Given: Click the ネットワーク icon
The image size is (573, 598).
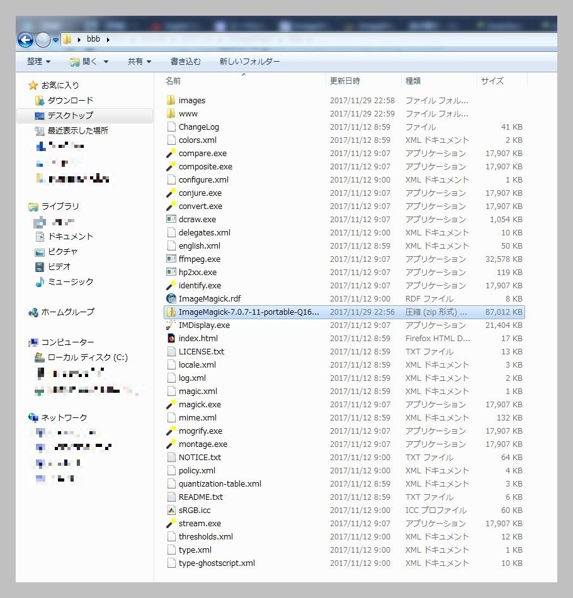Looking at the screenshot, I should click(x=33, y=417).
